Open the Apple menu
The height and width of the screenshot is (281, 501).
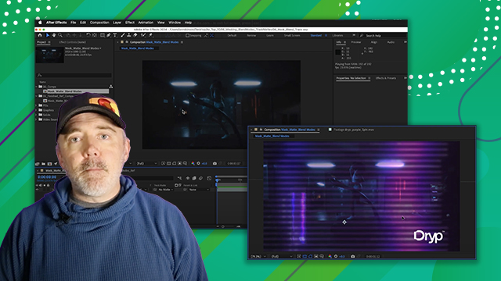tap(40, 23)
